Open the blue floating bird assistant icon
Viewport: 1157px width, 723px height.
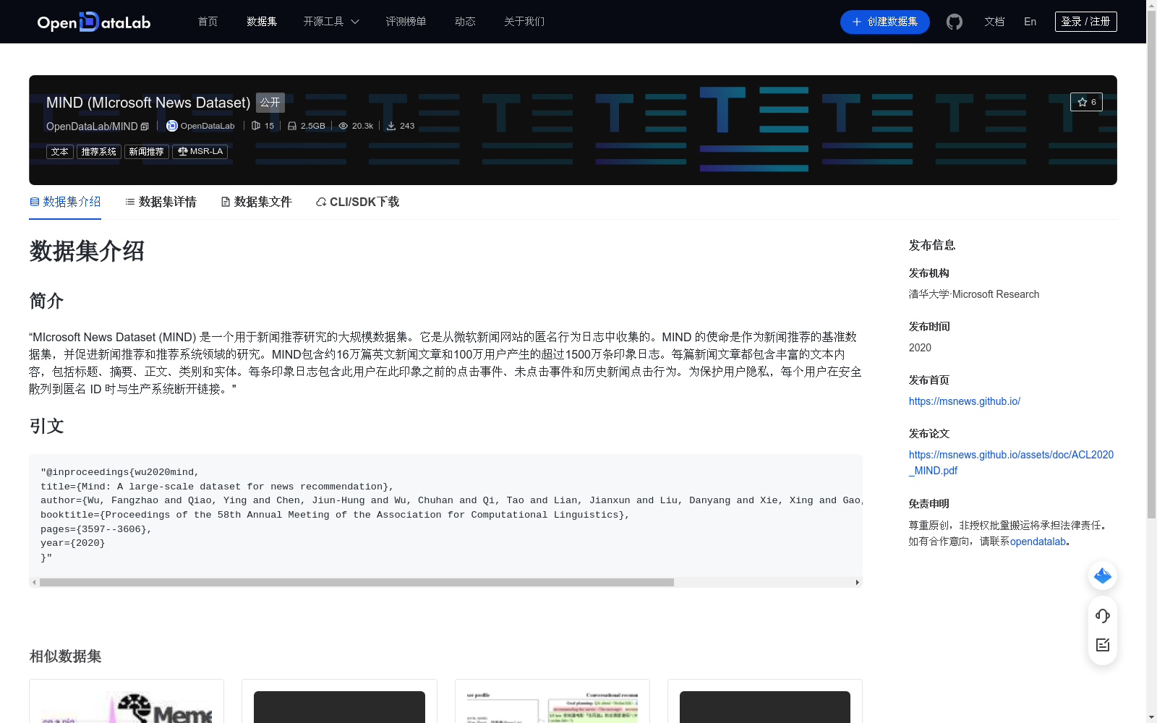coord(1103,576)
